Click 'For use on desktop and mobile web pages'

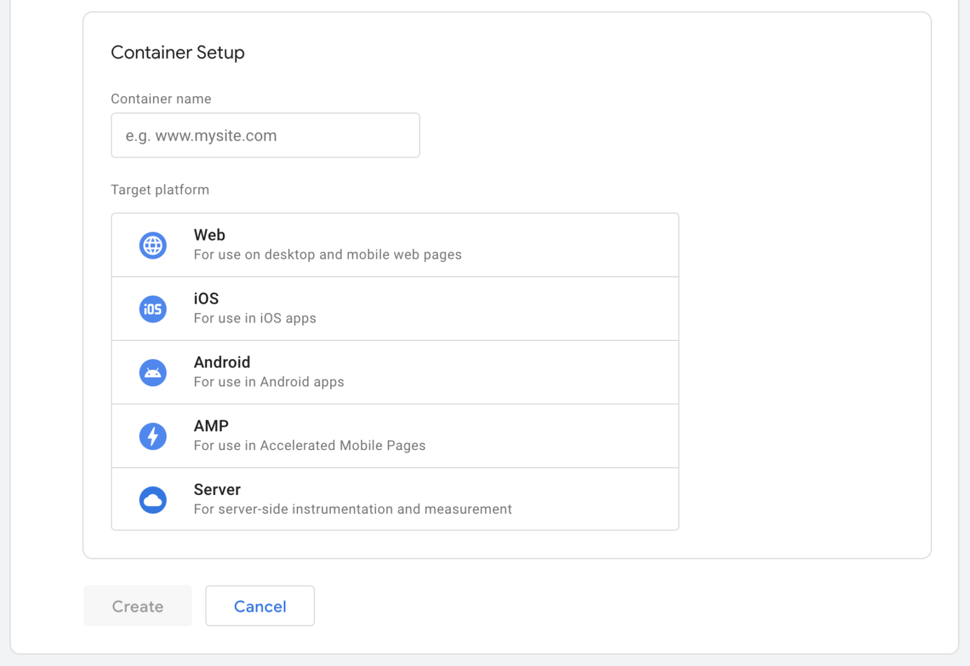click(x=327, y=254)
